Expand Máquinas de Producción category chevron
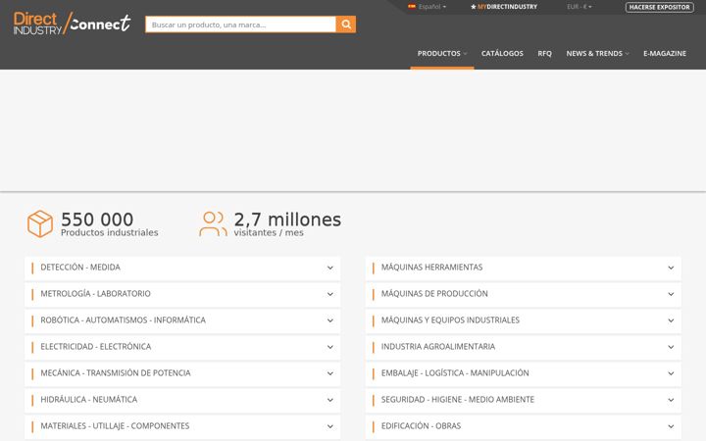 pos(671,294)
